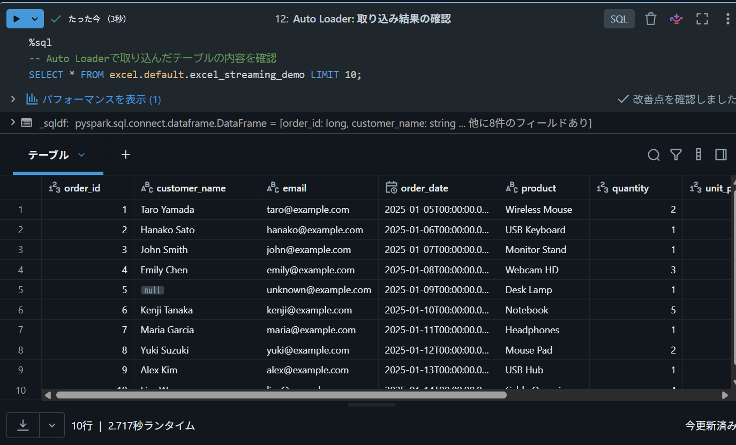Select the テーブル tab
736x445 pixels.
48,155
